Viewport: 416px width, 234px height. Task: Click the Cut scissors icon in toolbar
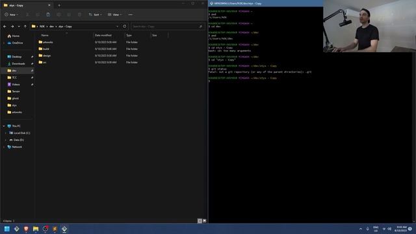(27, 14)
